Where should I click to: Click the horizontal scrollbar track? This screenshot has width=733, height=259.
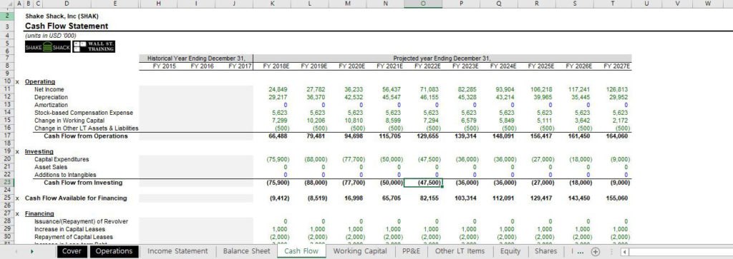[680, 252]
